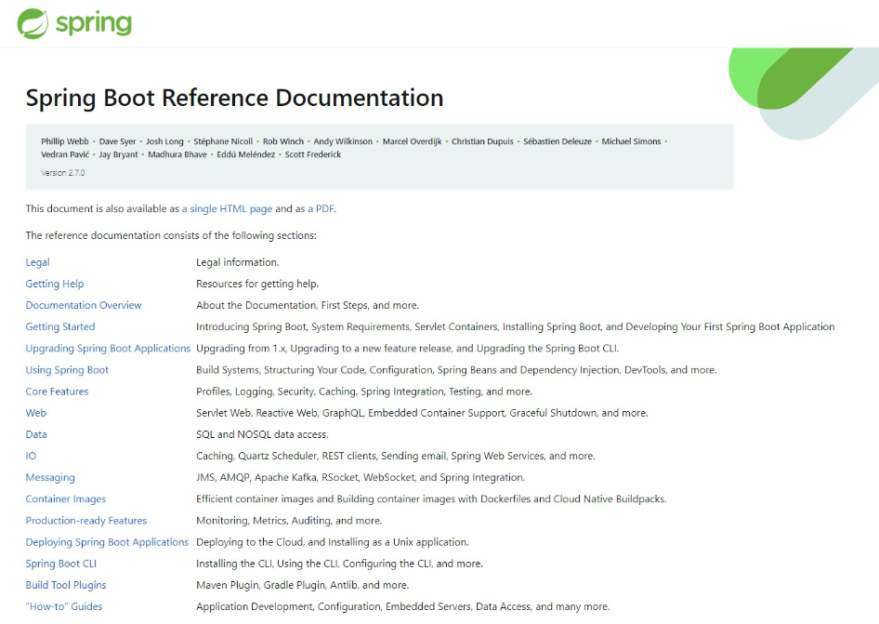Go to Spring Boot CLI section
This screenshot has width=879, height=624.
pyautogui.click(x=61, y=564)
